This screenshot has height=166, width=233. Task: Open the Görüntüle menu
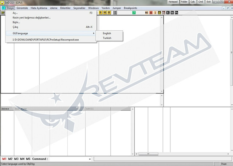tap(22, 8)
